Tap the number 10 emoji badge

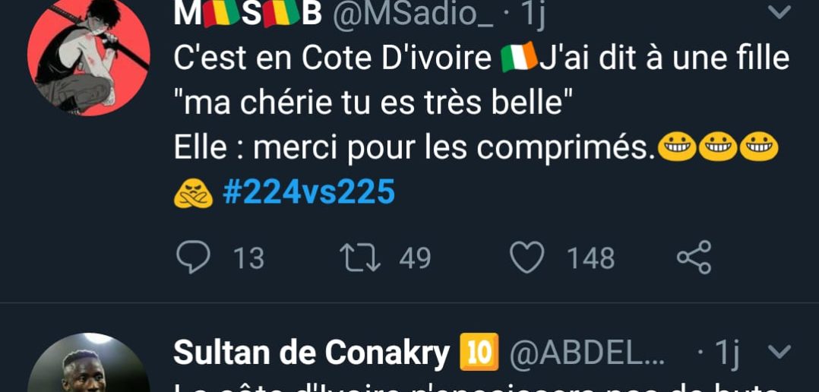point(479,352)
